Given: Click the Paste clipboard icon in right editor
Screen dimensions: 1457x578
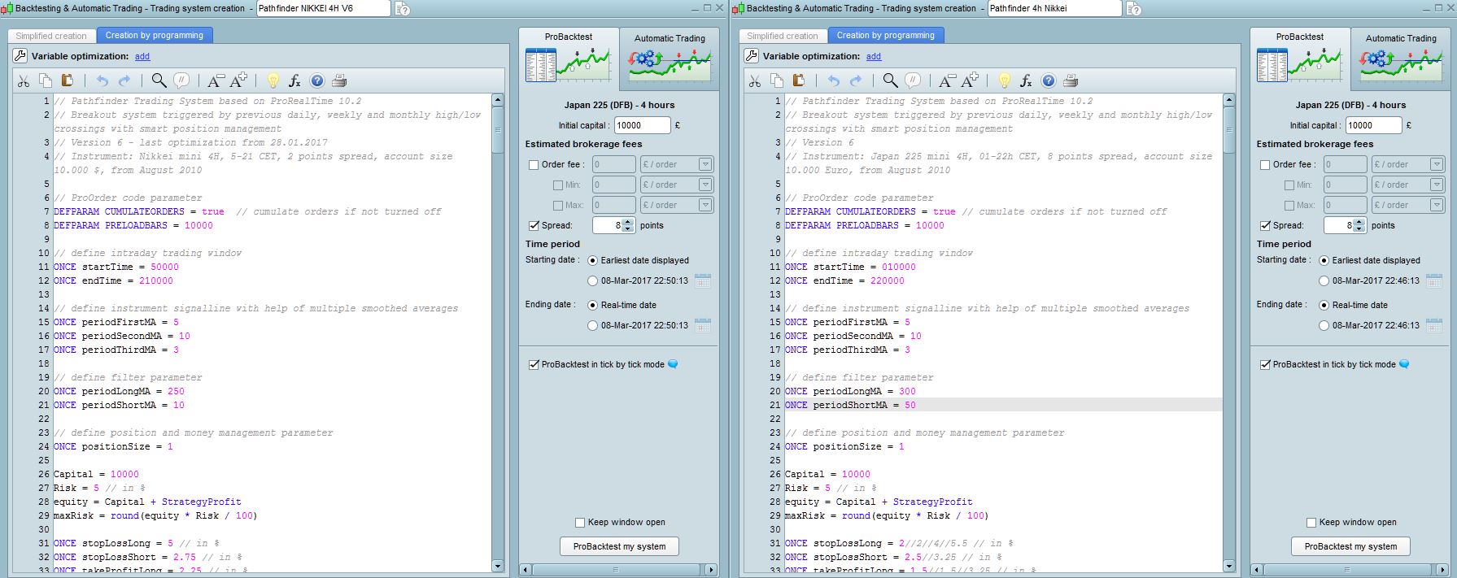Looking at the screenshot, I should pos(798,80).
